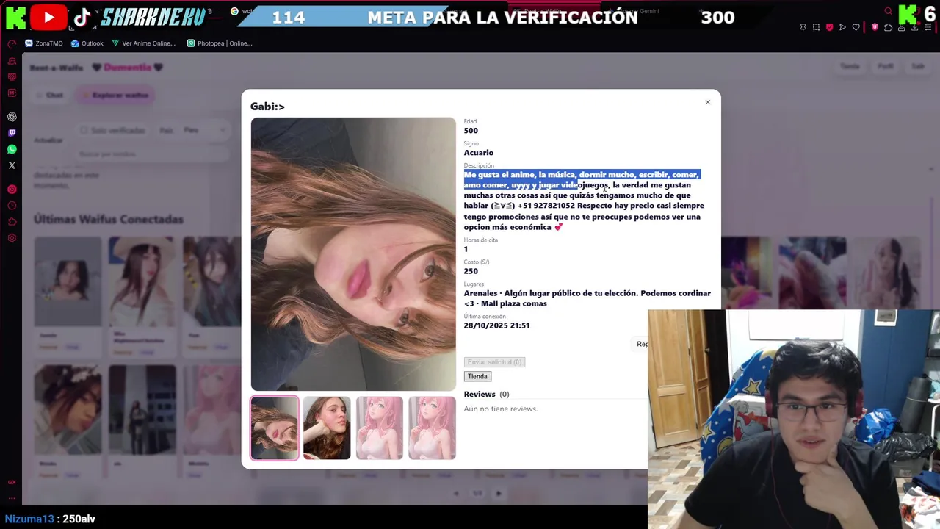Click the phone number +51 927821052 text
Screen dimensions: 940x529
tap(546, 206)
